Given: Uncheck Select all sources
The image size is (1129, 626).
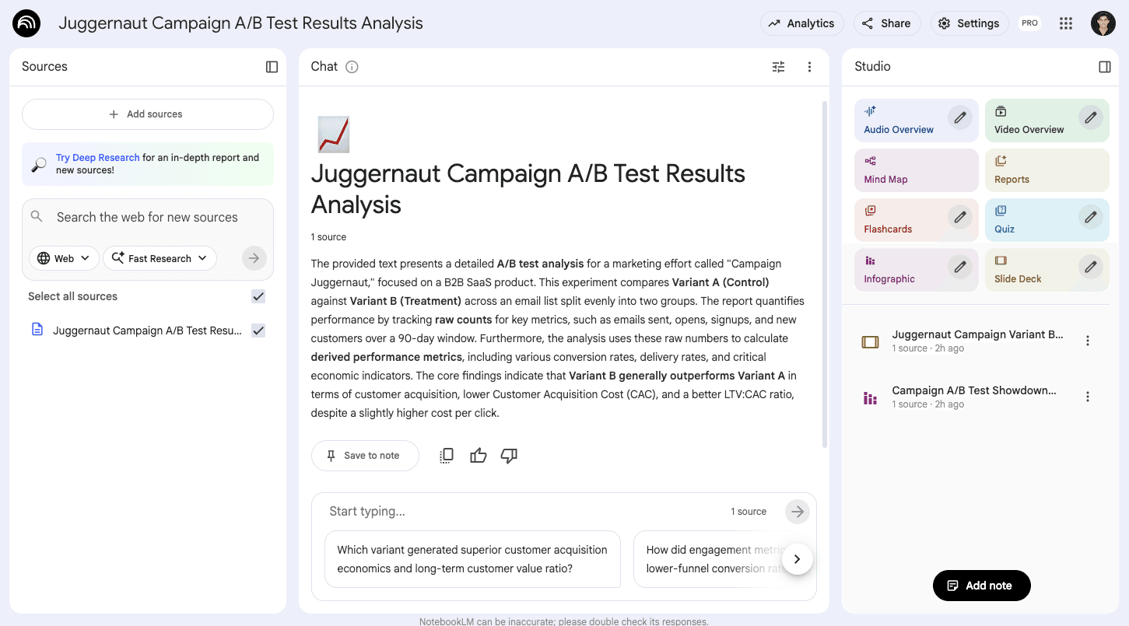Looking at the screenshot, I should (258, 296).
